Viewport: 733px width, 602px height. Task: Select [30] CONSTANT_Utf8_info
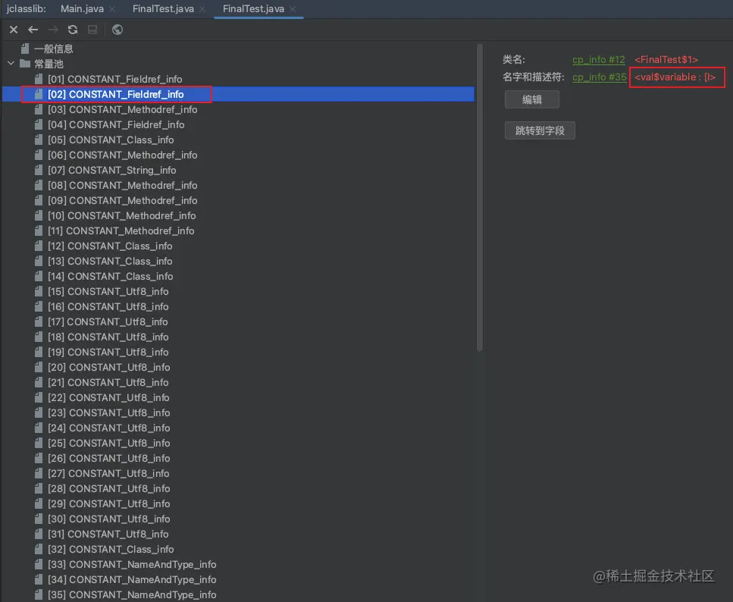click(x=109, y=519)
